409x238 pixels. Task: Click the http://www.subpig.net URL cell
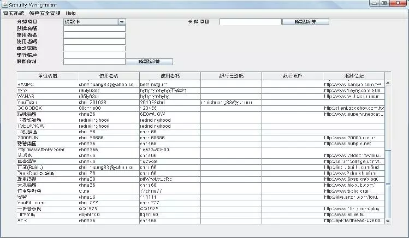click(x=354, y=144)
